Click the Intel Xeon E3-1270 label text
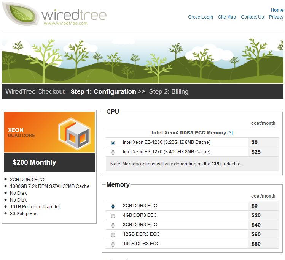Screen dimensions: 285x260 point(167,152)
